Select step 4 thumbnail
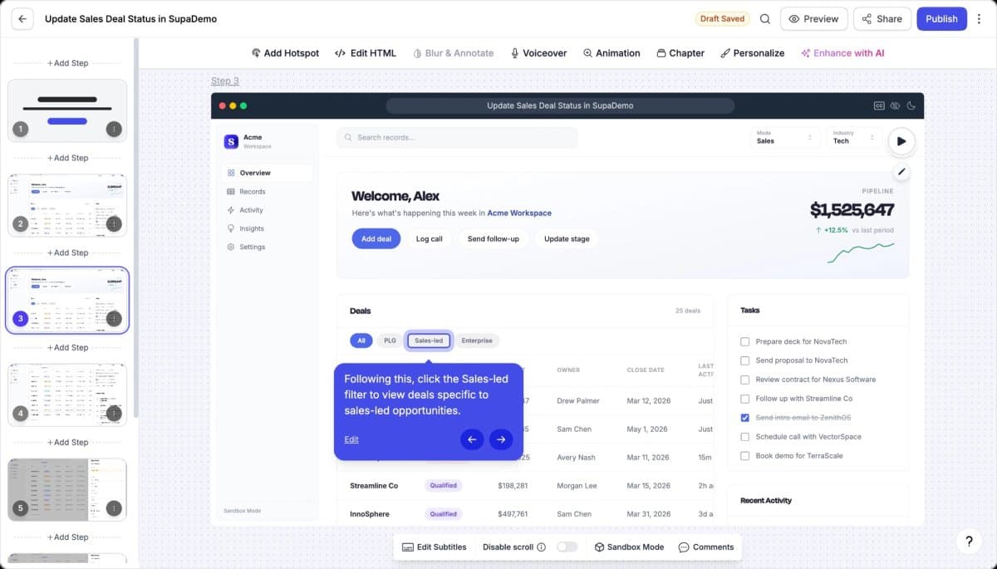Image resolution: width=997 pixels, height=569 pixels. click(67, 395)
